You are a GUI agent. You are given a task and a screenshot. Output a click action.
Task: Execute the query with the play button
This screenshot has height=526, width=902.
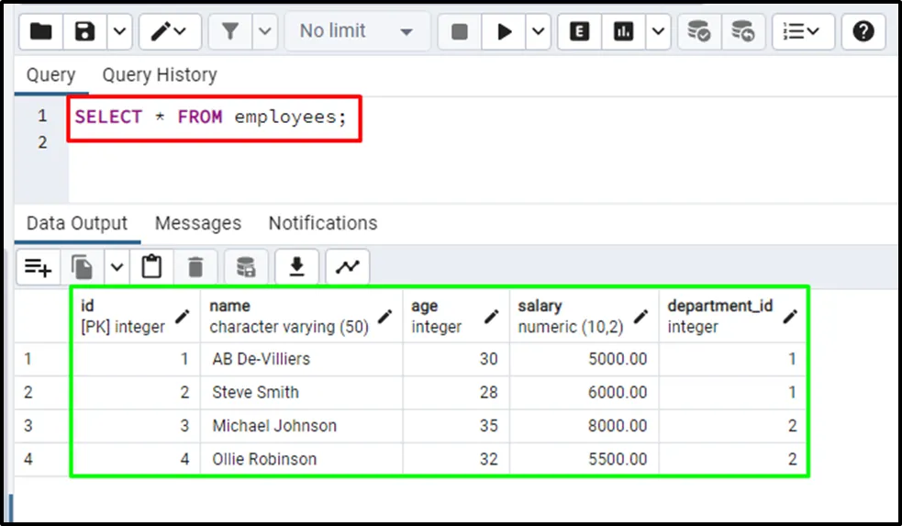click(504, 32)
